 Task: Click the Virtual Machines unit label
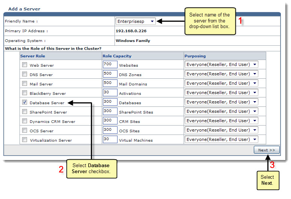point(136,140)
